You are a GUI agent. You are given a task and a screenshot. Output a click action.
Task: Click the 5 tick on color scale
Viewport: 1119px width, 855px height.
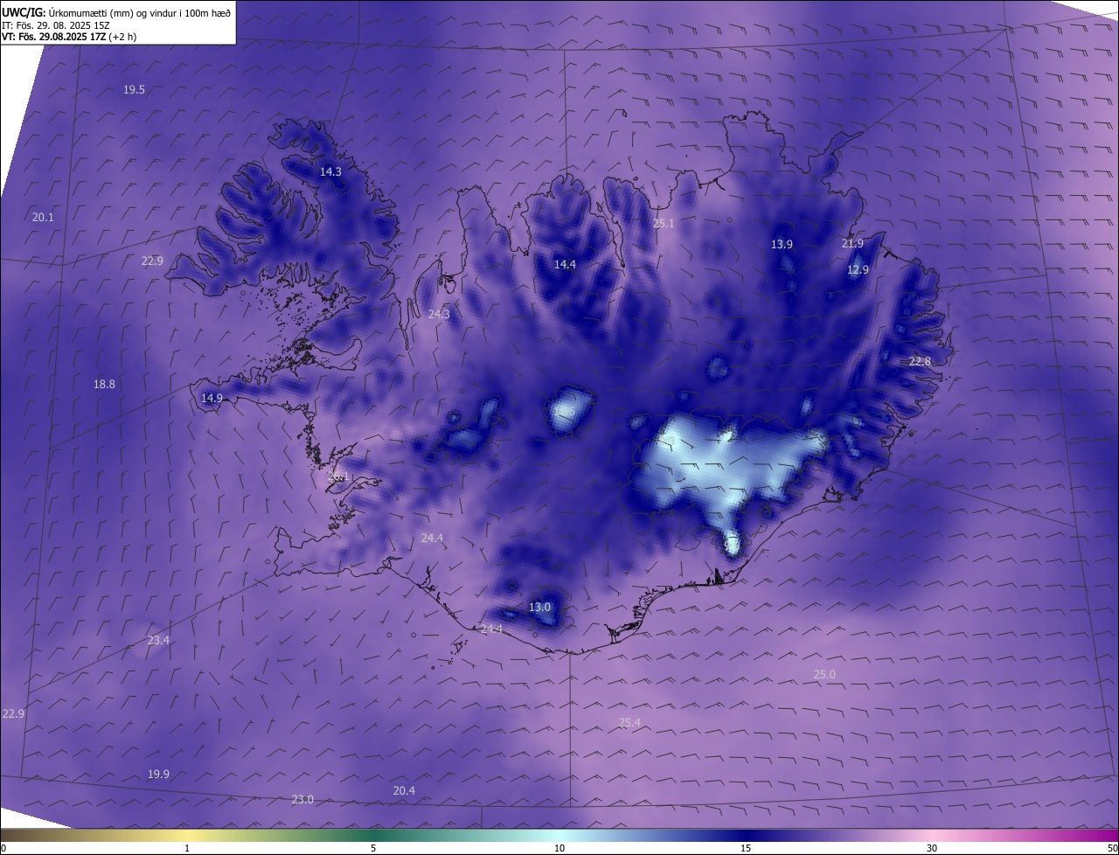point(373,848)
